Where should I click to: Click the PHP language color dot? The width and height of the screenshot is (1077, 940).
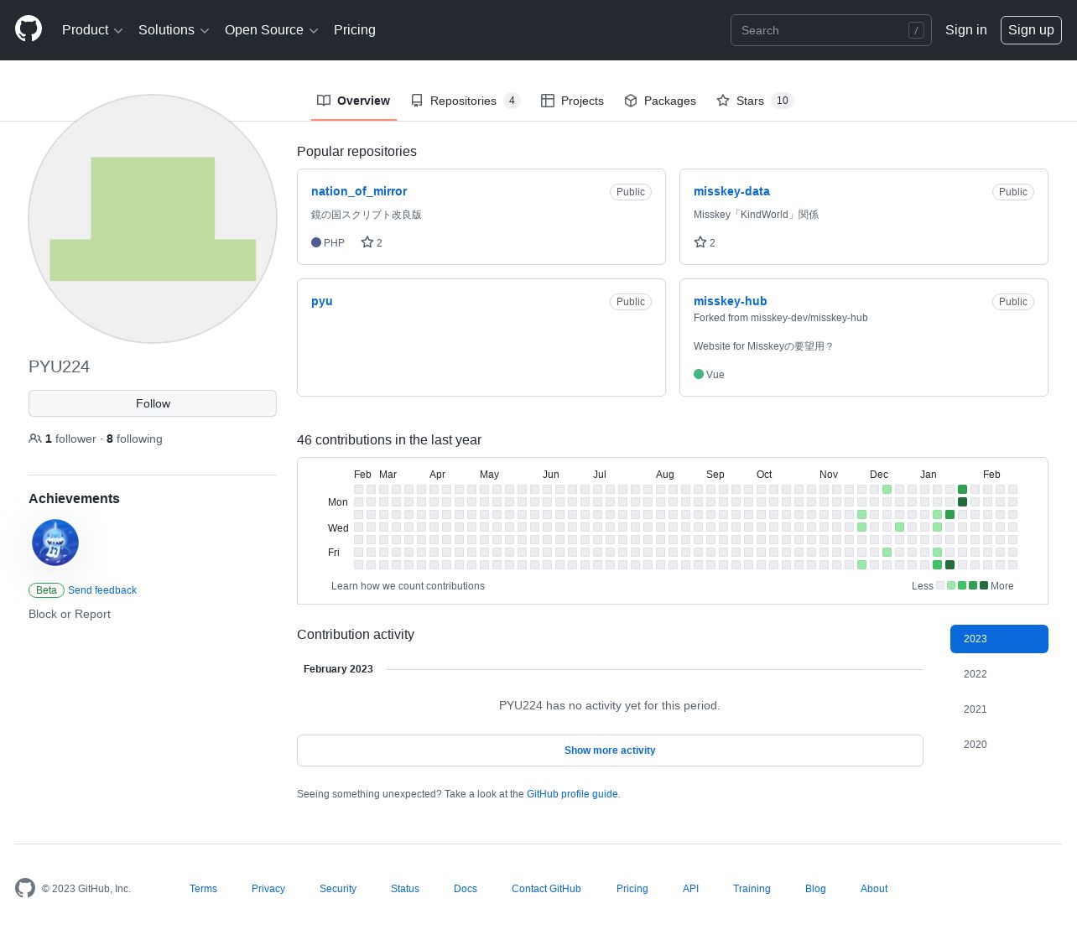316,242
